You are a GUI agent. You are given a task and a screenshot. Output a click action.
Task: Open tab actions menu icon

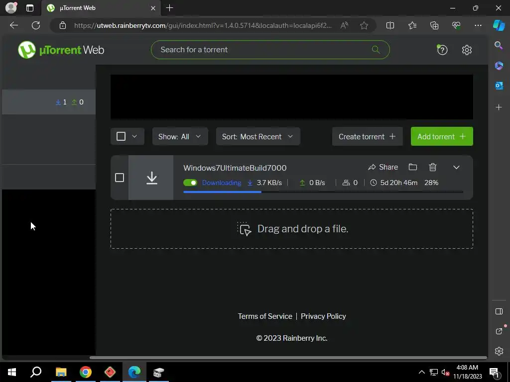[x=29, y=8]
